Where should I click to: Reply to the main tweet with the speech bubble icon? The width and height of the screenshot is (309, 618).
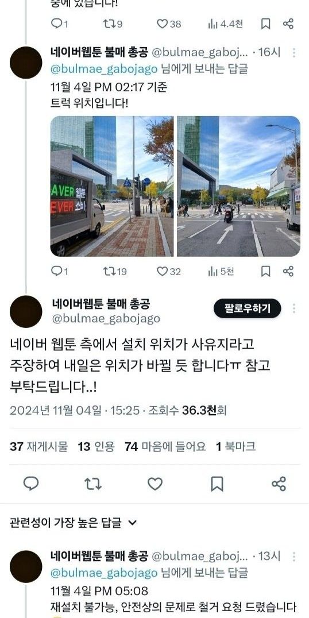pyautogui.click(x=31, y=484)
